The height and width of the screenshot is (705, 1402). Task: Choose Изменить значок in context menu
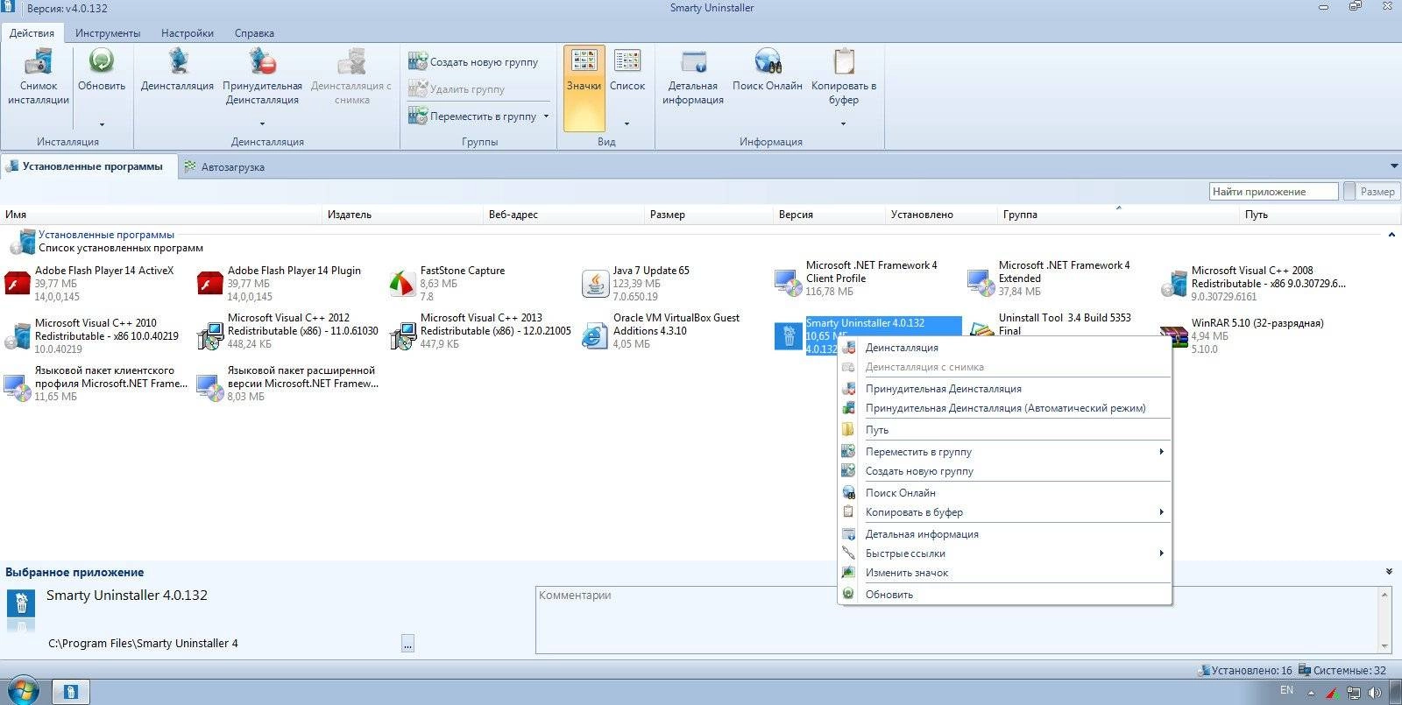click(x=1005, y=573)
